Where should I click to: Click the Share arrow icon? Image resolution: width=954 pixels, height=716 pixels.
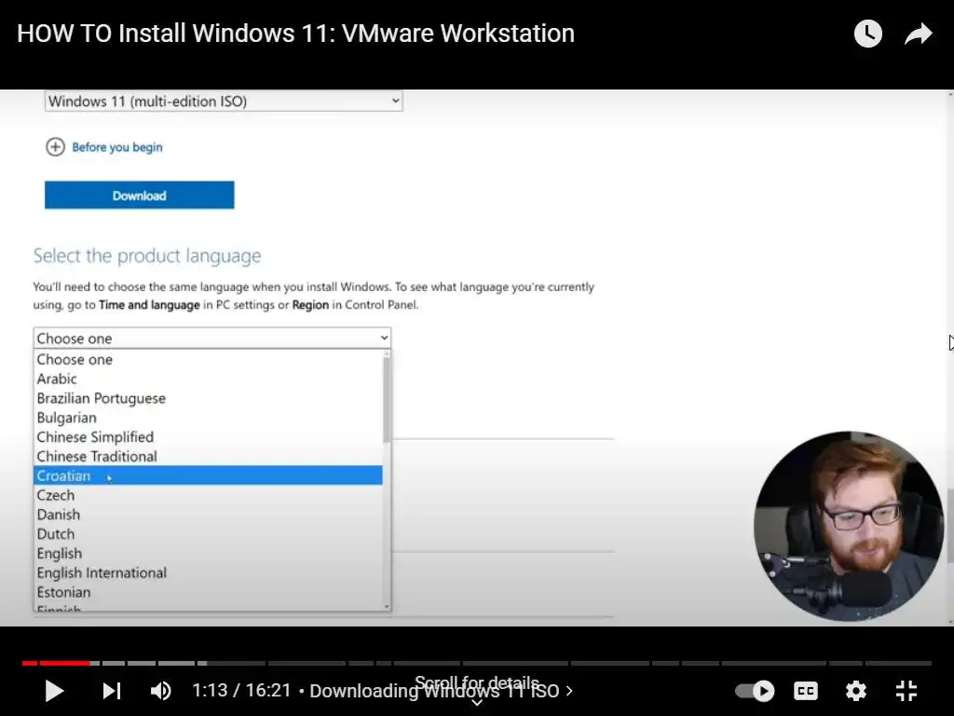pos(918,34)
